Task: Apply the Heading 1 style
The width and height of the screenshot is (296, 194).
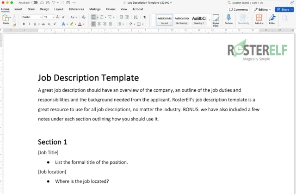Action: [x=199, y=20]
